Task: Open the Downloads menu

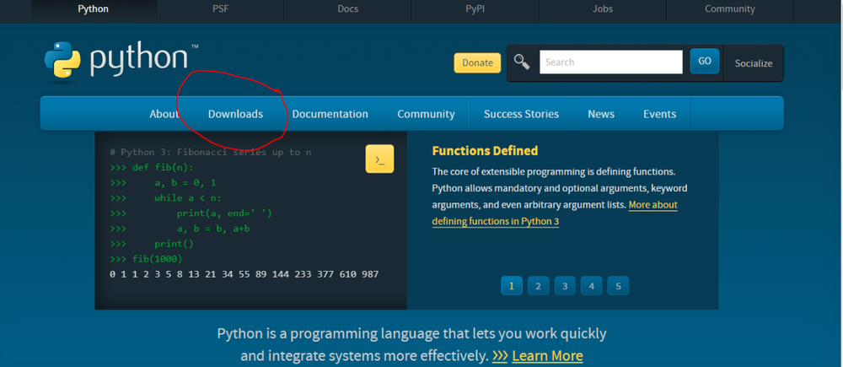Action: (235, 114)
